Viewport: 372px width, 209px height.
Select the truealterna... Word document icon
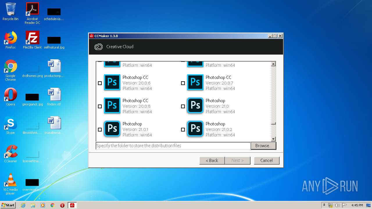click(54, 125)
